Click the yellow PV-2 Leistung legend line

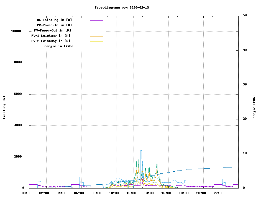coord(96,41)
